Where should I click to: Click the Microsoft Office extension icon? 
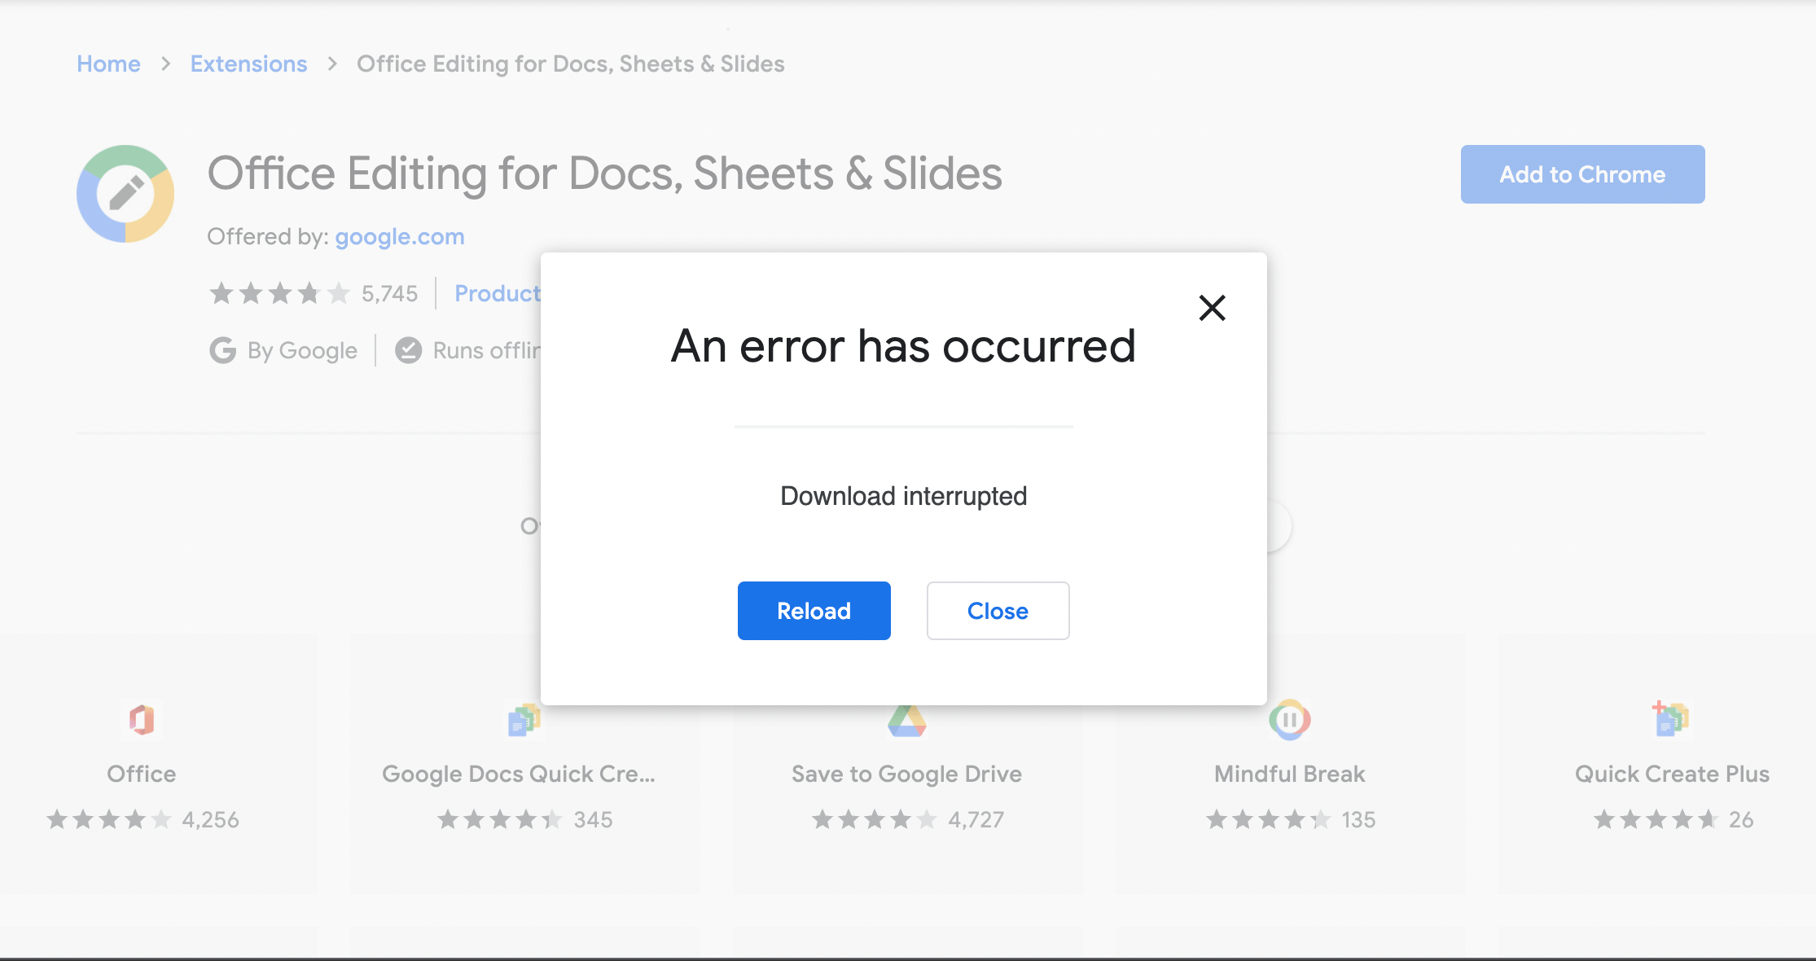click(143, 721)
